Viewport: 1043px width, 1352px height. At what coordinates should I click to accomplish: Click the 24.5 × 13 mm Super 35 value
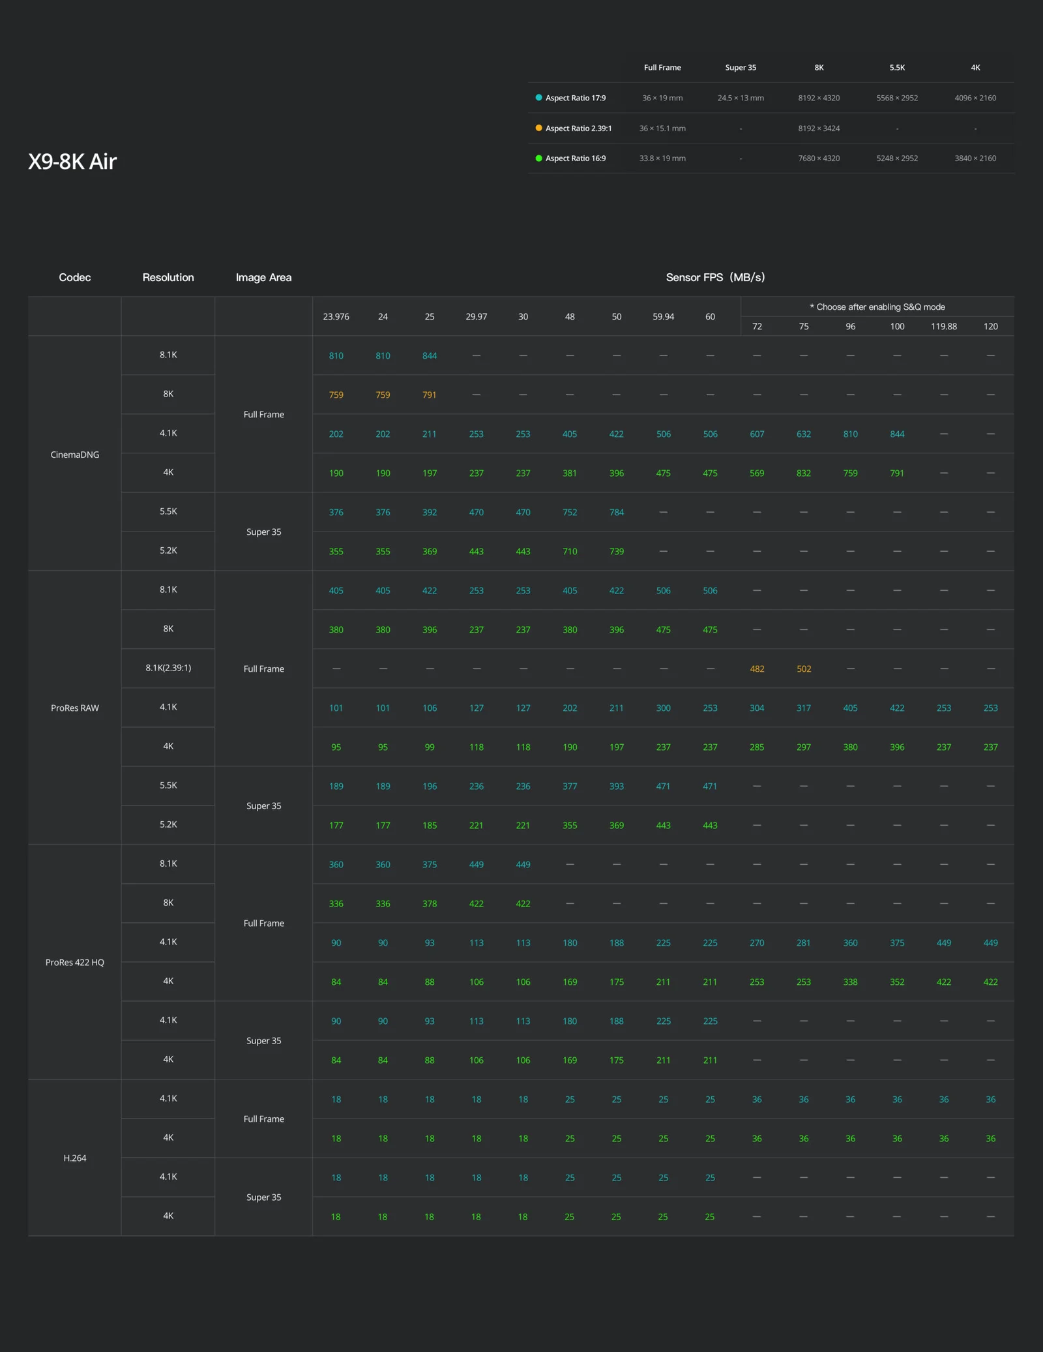pyautogui.click(x=741, y=98)
